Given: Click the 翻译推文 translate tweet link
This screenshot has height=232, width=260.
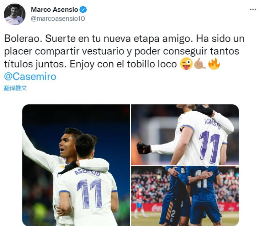Looking at the screenshot, I should click(x=15, y=88).
